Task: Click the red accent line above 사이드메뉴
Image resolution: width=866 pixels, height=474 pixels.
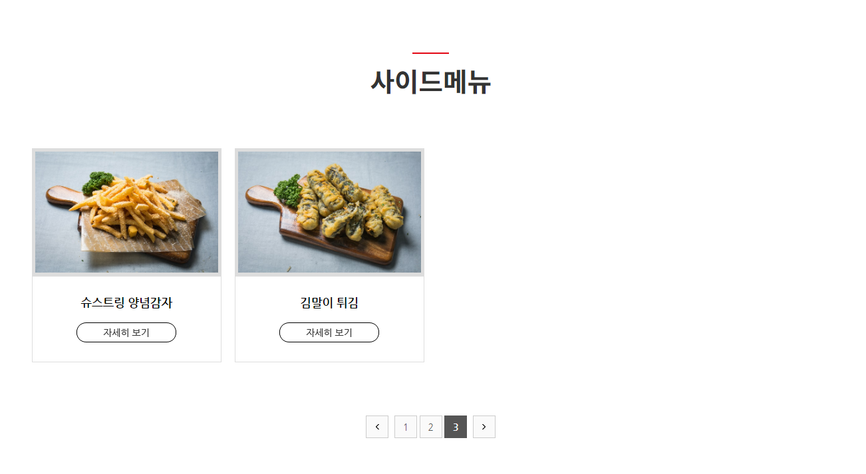Action: 430,53
